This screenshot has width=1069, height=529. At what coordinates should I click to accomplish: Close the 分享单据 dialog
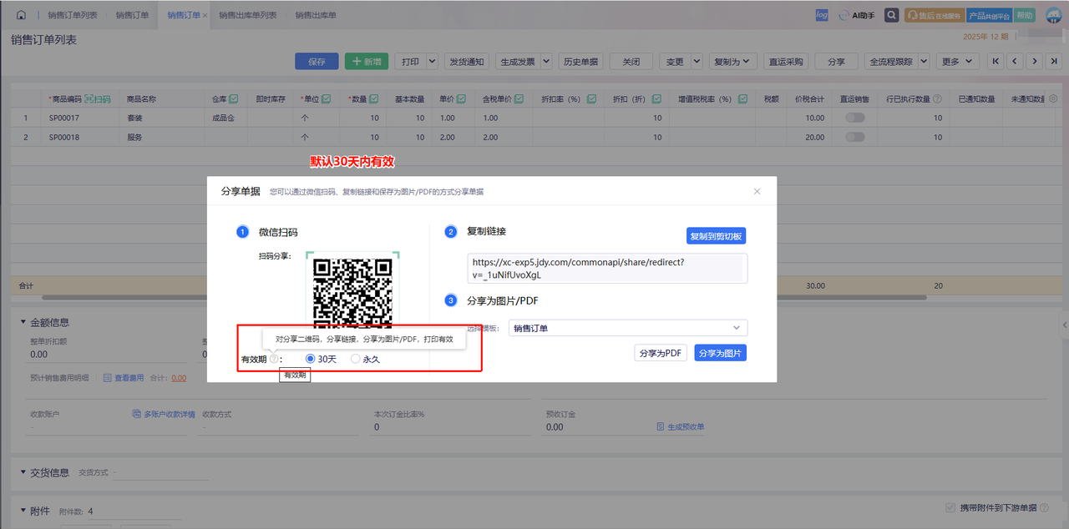[x=757, y=191]
